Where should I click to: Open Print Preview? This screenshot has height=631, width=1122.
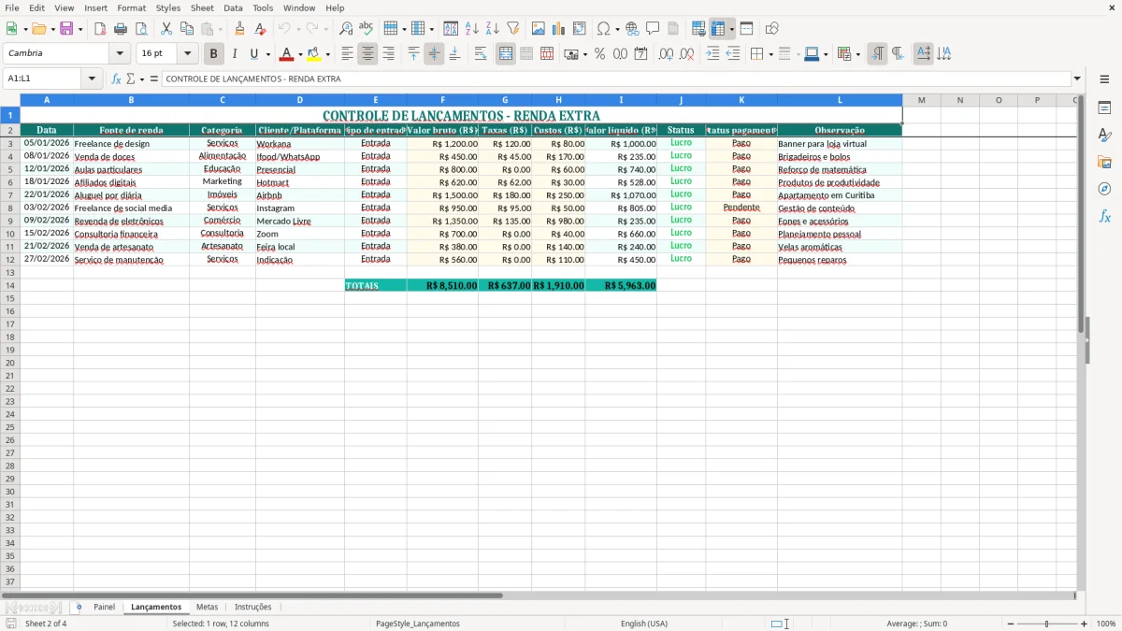[x=141, y=29]
